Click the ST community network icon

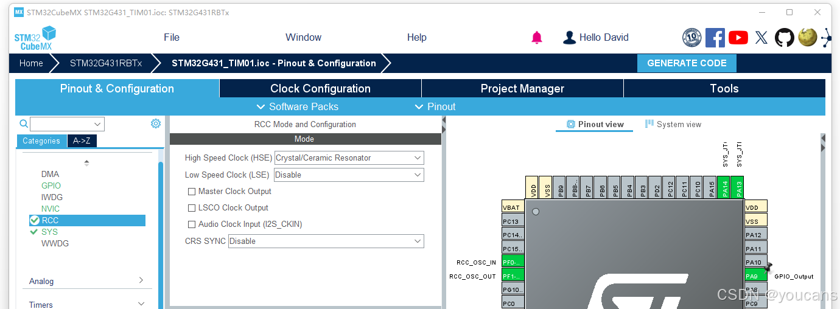pos(826,38)
